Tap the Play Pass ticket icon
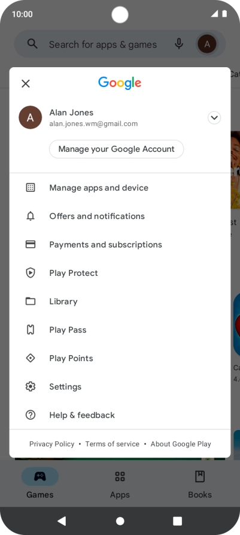 click(31, 330)
